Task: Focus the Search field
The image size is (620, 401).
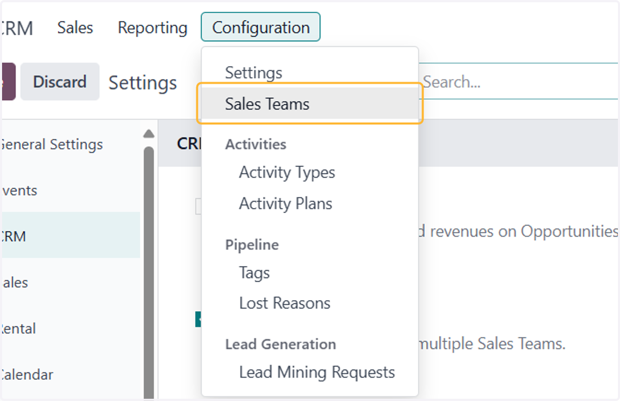Action: pyautogui.click(x=519, y=82)
